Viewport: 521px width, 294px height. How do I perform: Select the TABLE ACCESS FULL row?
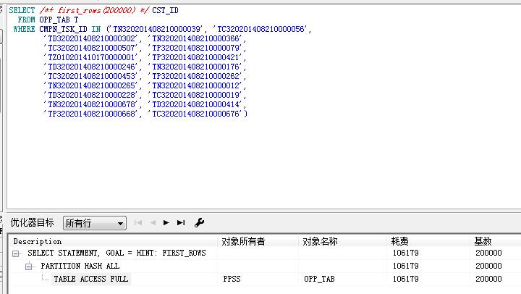(91, 279)
